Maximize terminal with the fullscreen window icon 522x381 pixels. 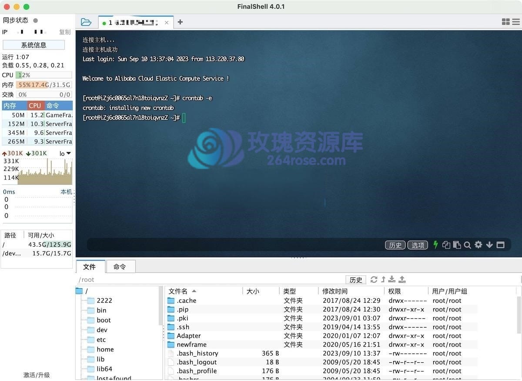click(x=501, y=245)
